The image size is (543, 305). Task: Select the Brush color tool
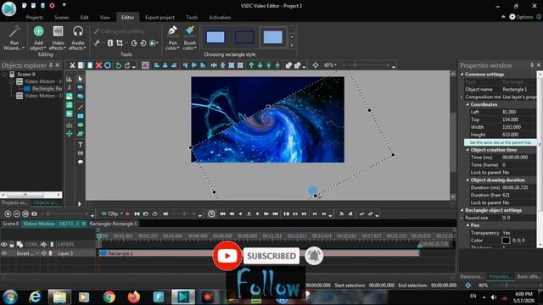coord(190,38)
